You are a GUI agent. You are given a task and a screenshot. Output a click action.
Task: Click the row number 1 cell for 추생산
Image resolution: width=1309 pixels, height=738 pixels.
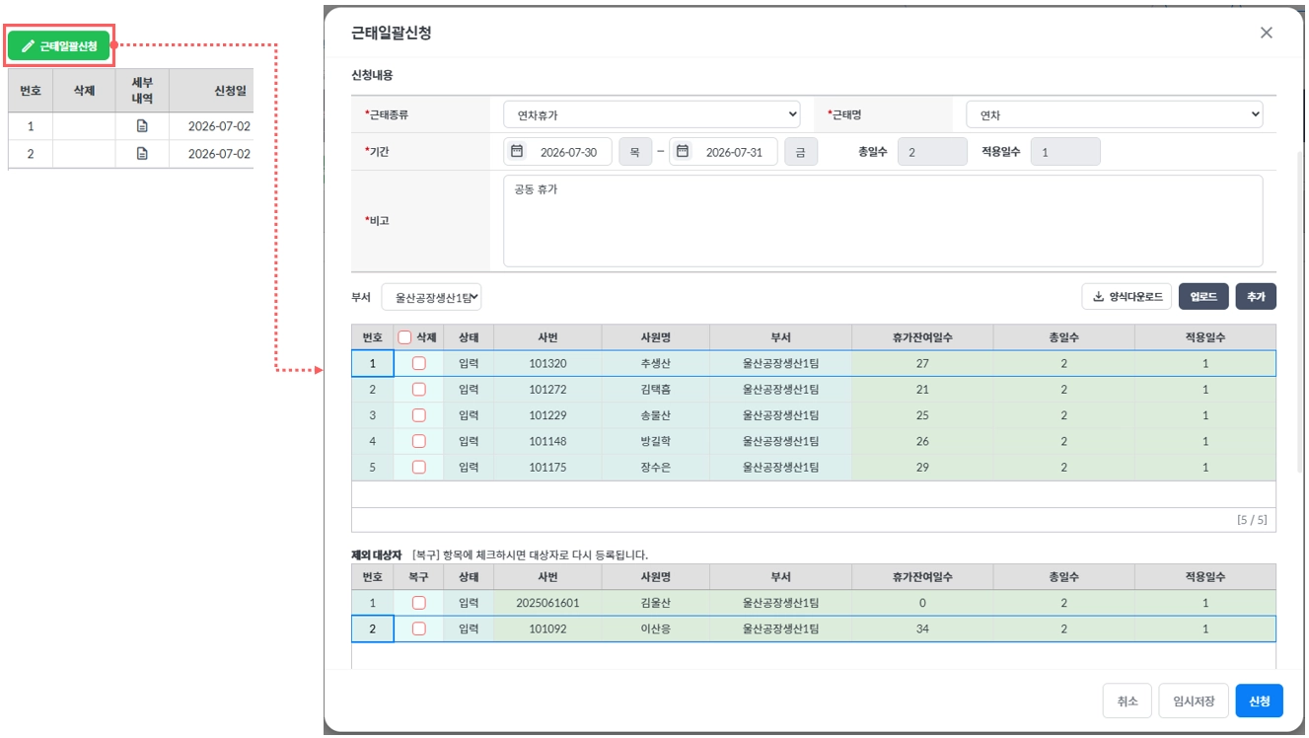pyautogui.click(x=372, y=363)
